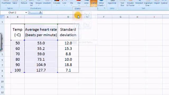Click the Insert Function fx button
Screen dimensions: 169x95
point(40,13)
